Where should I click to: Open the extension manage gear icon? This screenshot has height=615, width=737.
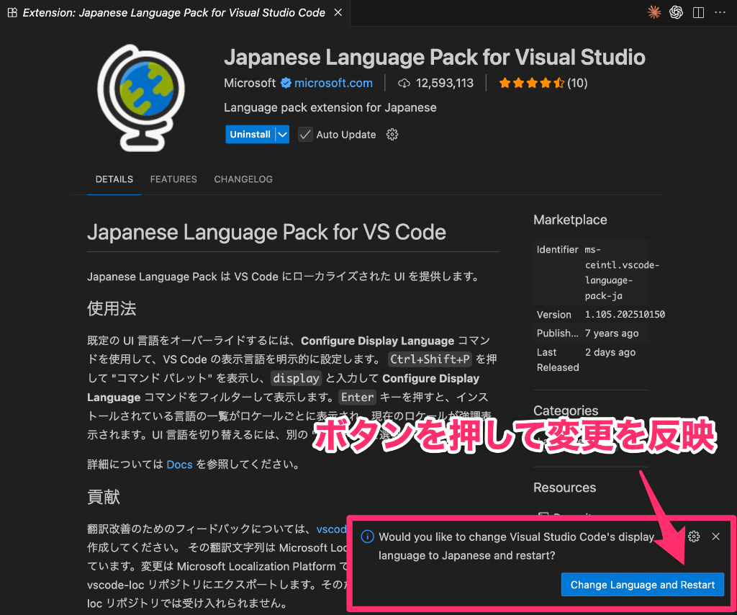392,135
